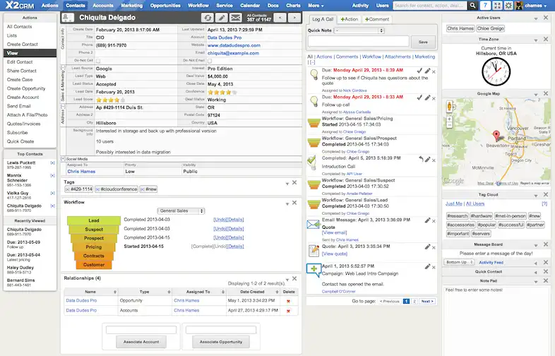Toggle full screen layout icon in top bar
Viewport: 555px width, 356px height.
click(x=497, y=6)
